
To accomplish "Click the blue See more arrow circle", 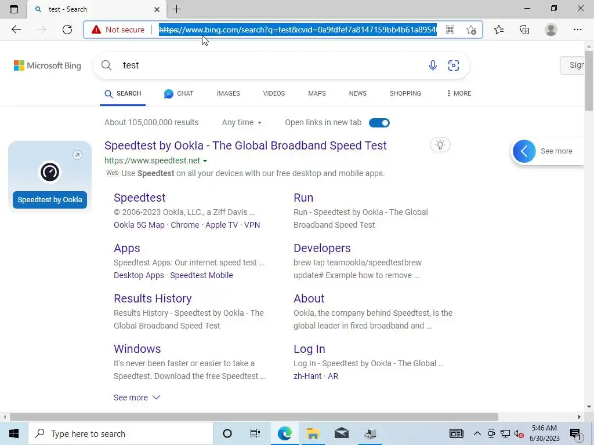I will tap(524, 151).
